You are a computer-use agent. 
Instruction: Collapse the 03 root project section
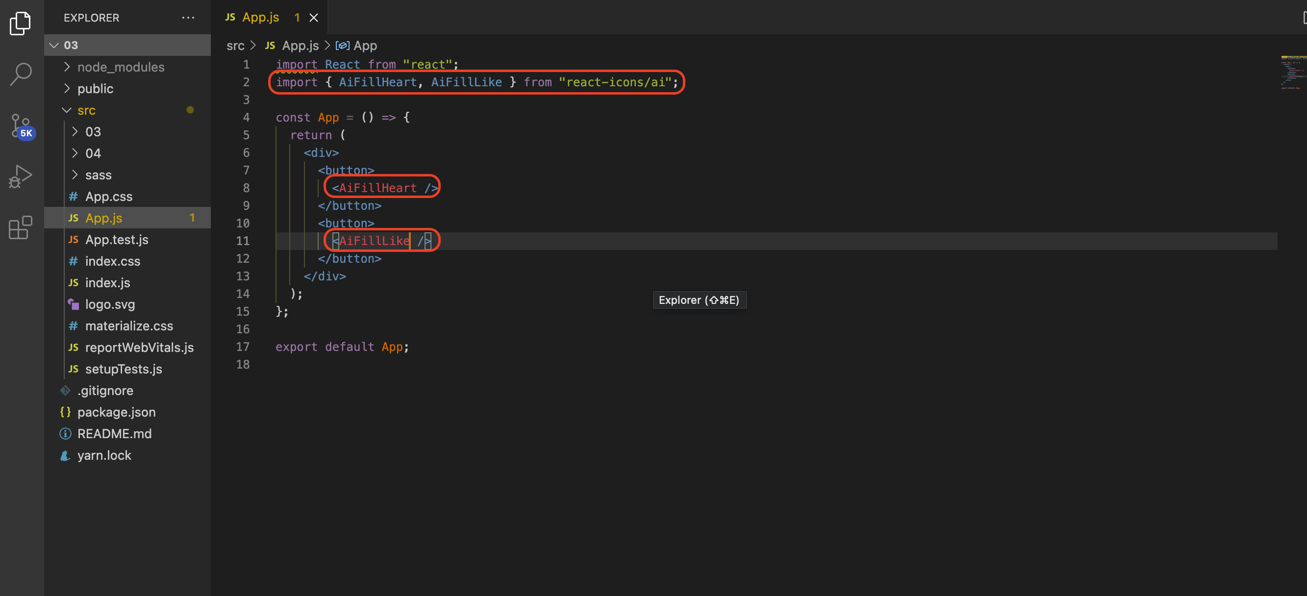pos(71,45)
